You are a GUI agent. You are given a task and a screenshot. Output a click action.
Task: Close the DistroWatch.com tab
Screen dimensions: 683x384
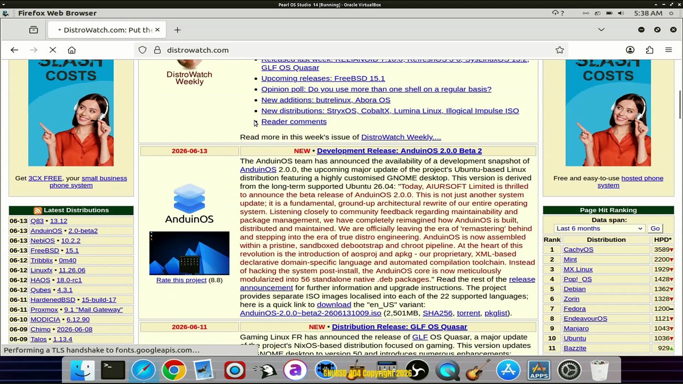(x=157, y=30)
